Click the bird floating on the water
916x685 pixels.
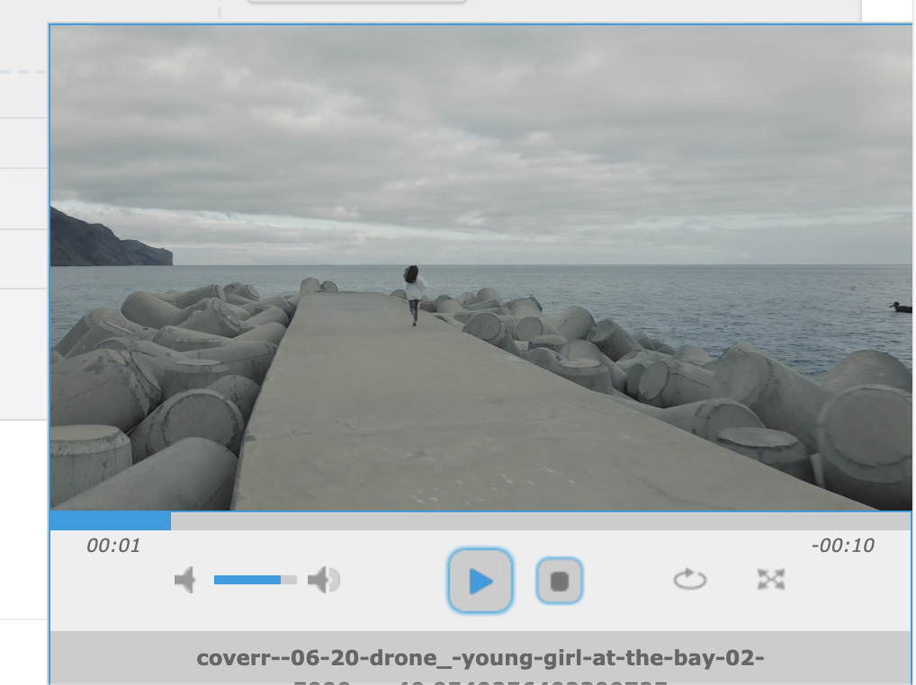point(900,307)
